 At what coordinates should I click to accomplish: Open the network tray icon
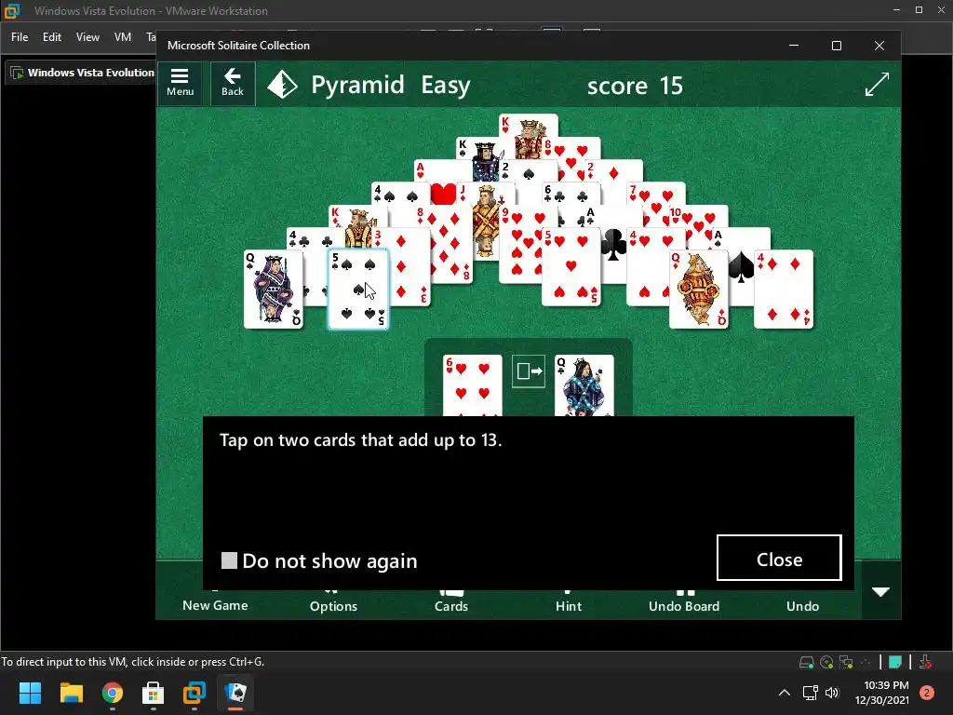pos(811,693)
